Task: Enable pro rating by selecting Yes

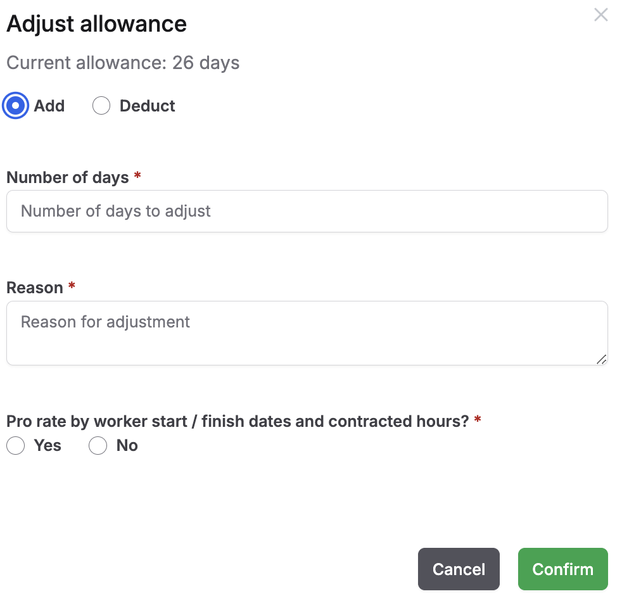Action: click(15, 445)
